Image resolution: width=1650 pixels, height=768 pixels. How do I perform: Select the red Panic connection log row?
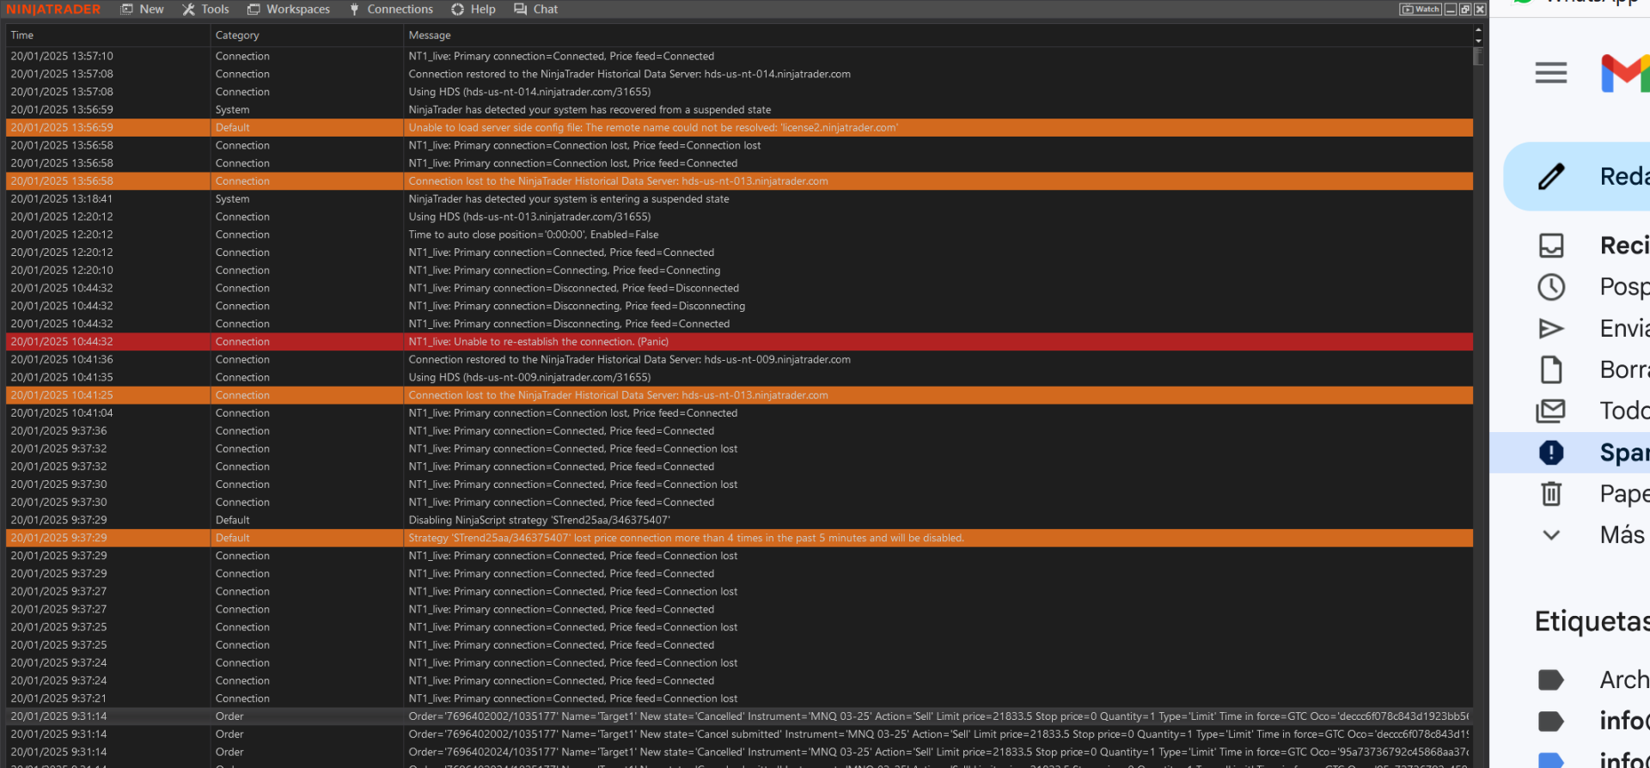pyautogui.click(x=739, y=342)
